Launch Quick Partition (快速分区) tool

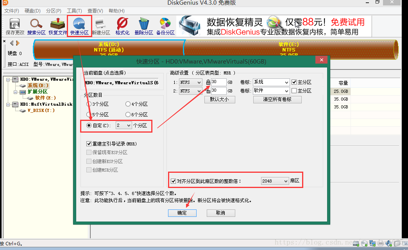79,27
